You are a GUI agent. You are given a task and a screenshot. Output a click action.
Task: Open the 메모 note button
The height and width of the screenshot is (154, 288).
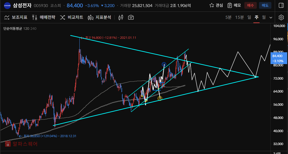pos(234,5)
